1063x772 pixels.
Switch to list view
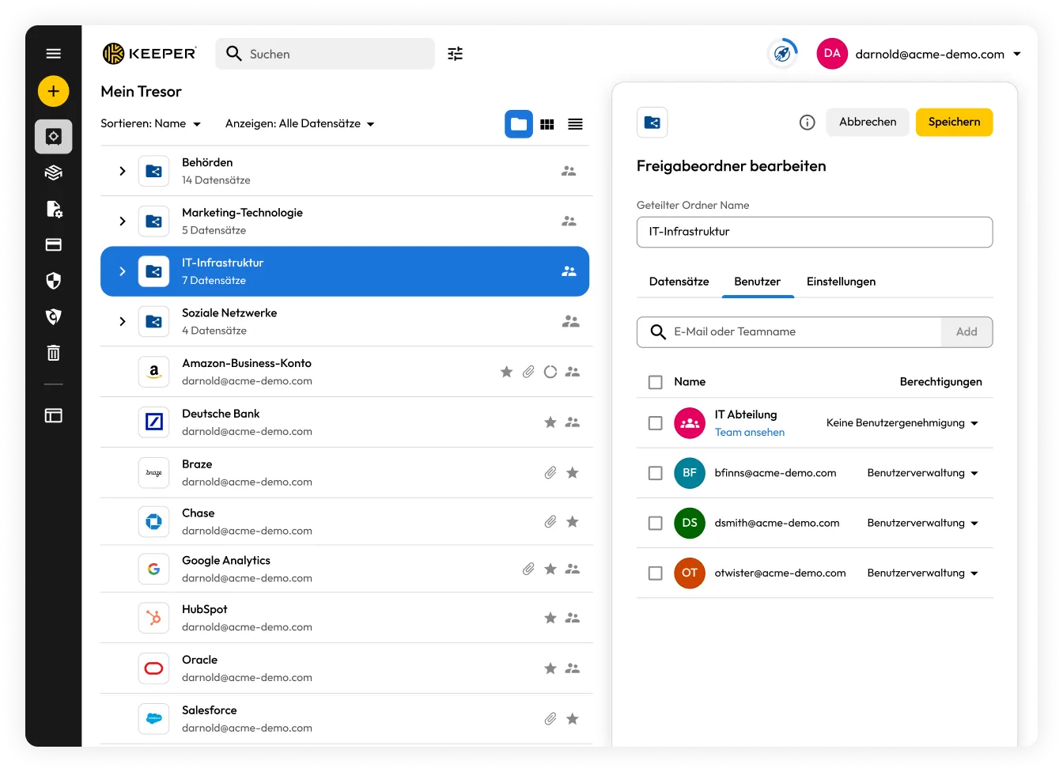click(575, 124)
